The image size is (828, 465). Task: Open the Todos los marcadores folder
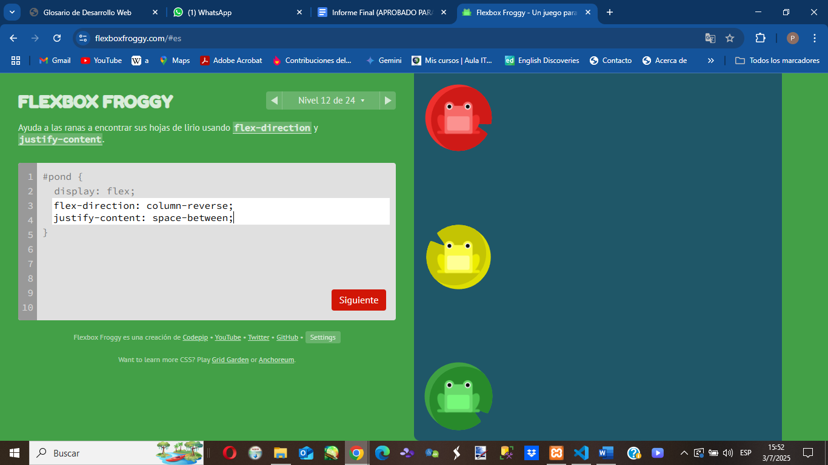point(777,61)
